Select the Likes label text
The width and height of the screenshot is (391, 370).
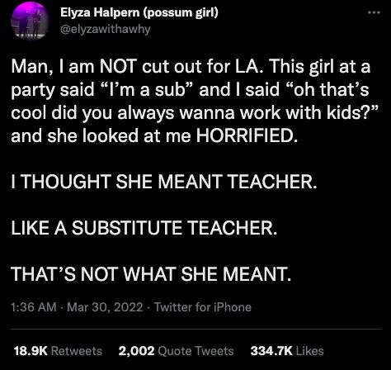(310, 351)
